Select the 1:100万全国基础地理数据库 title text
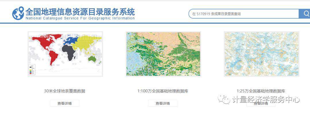The image size is (310, 113). pyautogui.click(x=163, y=91)
